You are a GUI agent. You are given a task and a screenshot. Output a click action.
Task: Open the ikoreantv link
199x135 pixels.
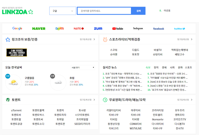pos(158,119)
